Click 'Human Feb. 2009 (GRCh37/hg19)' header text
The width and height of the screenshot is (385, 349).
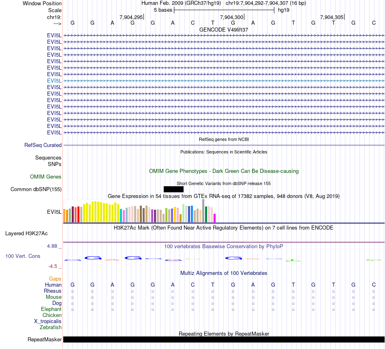click(x=181, y=3)
